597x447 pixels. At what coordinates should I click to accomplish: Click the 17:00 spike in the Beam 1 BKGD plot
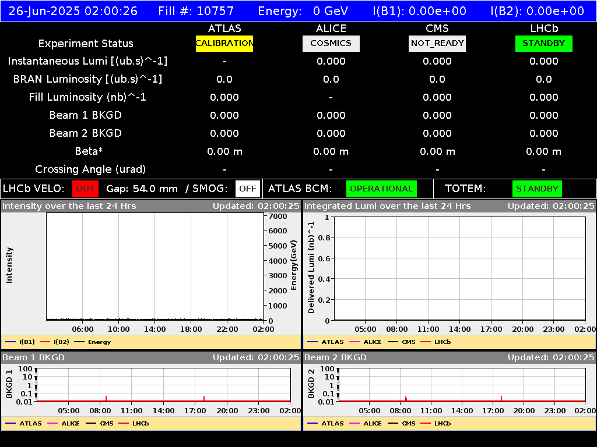(x=204, y=398)
